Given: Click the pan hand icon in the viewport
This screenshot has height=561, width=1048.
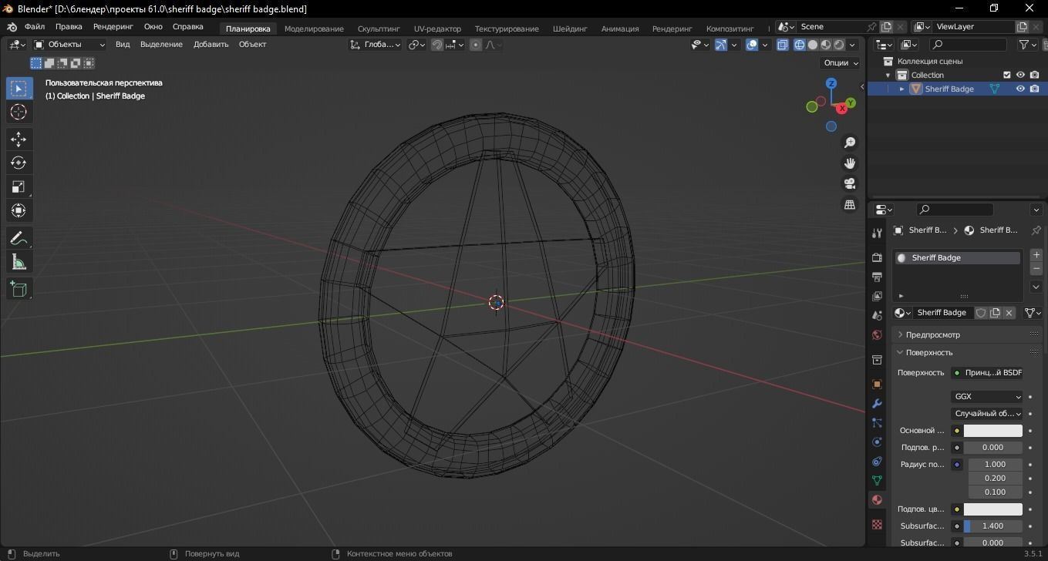Looking at the screenshot, I should click(x=850, y=163).
